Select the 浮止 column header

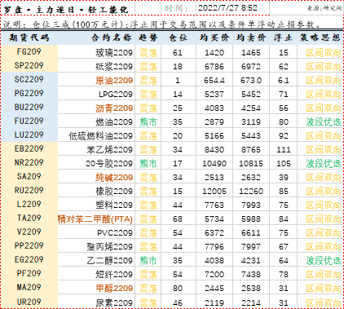(x=283, y=38)
